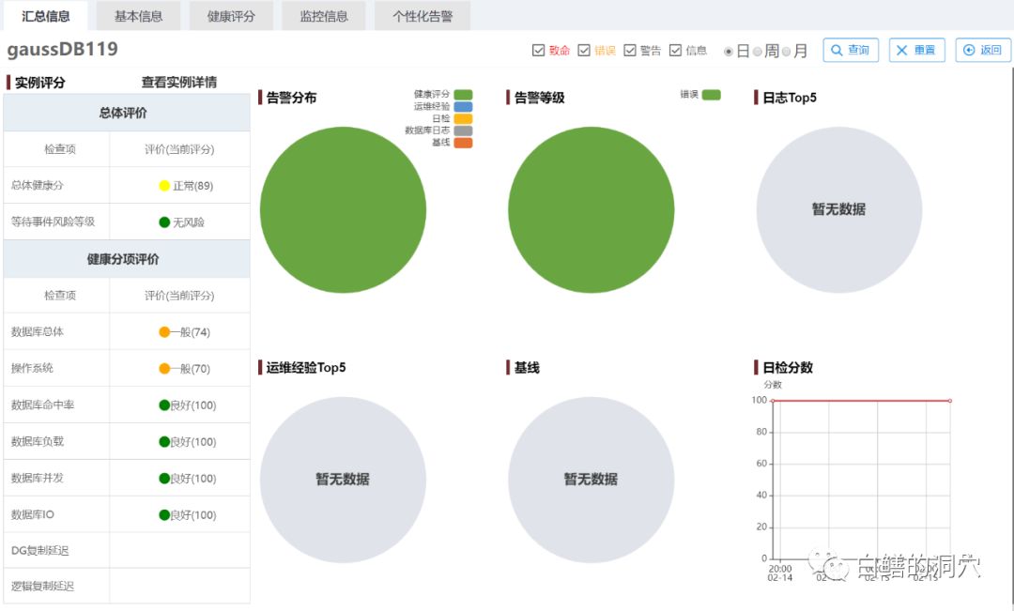The image size is (1014, 611).
Task: Open the 个性化告警 tab
Action: coord(422,16)
